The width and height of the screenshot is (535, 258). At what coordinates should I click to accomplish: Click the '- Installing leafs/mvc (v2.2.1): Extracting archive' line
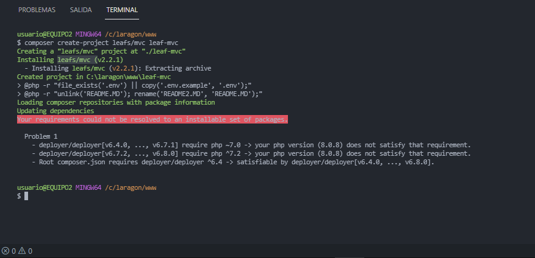pyautogui.click(x=118, y=68)
